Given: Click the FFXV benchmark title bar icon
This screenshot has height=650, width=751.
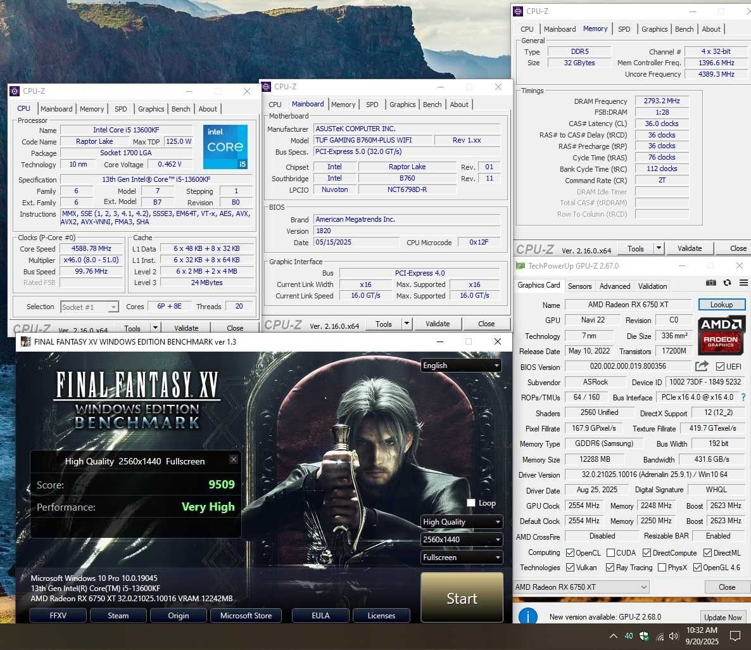Looking at the screenshot, I should click(x=26, y=341).
